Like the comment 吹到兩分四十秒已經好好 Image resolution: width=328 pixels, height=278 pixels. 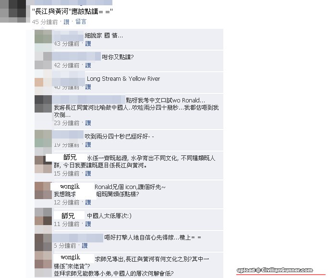pos(88,145)
